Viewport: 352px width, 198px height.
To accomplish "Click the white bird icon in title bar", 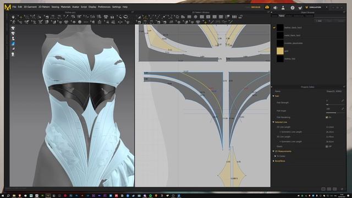I will [300, 8].
